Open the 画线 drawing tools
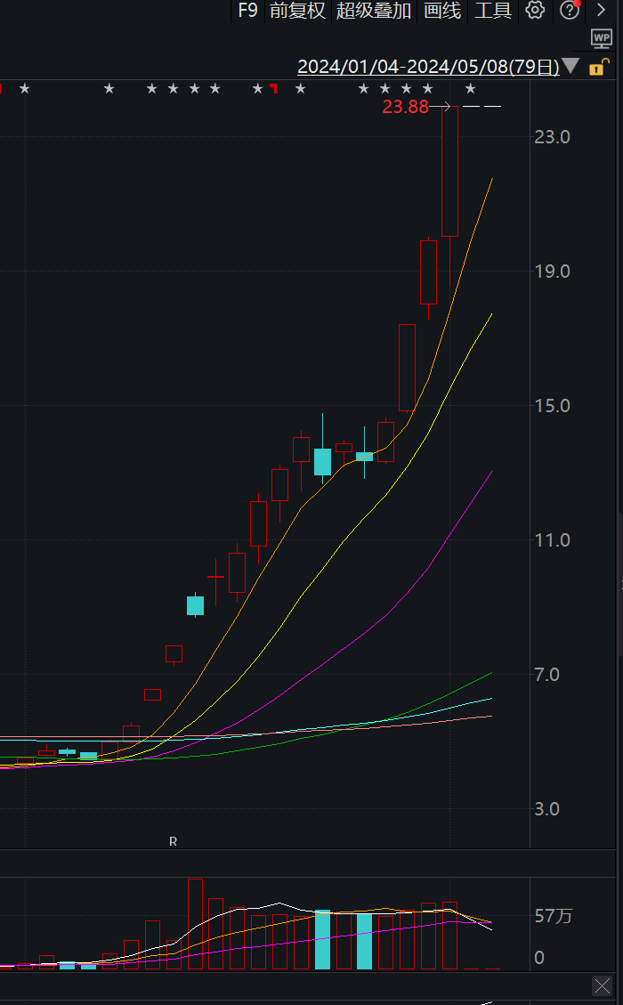 click(442, 11)
